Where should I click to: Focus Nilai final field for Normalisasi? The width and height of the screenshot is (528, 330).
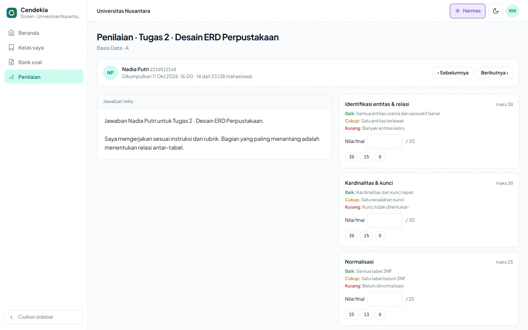(x=385, y=299)
